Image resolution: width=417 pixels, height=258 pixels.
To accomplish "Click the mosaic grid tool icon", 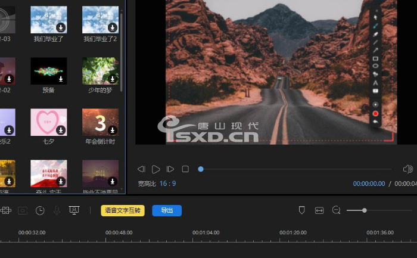I will [6, 210].
